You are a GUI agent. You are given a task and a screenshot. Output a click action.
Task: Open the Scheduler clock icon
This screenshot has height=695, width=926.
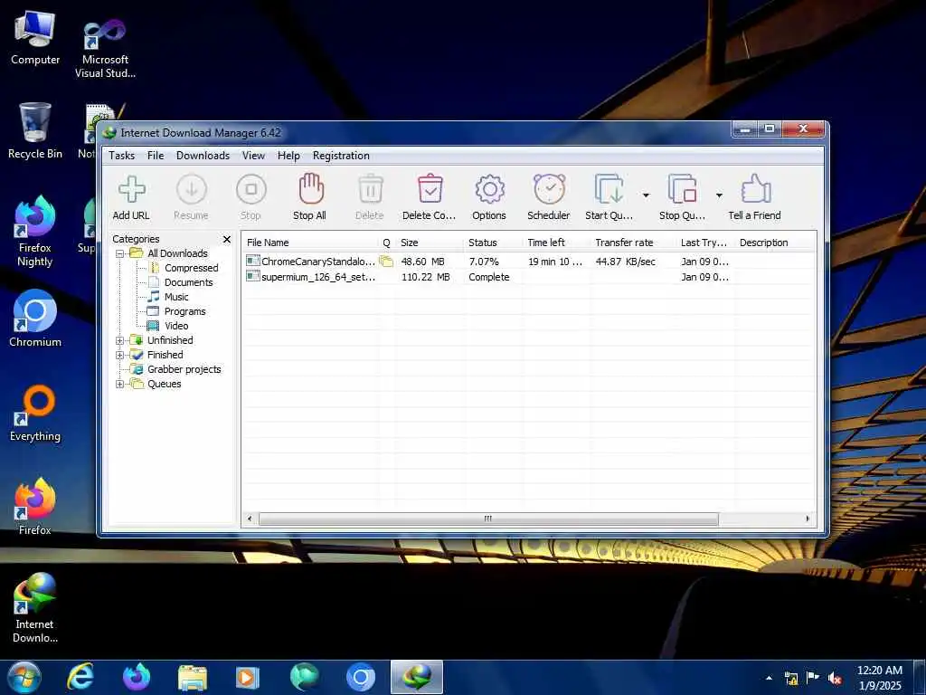coord(549,188)
